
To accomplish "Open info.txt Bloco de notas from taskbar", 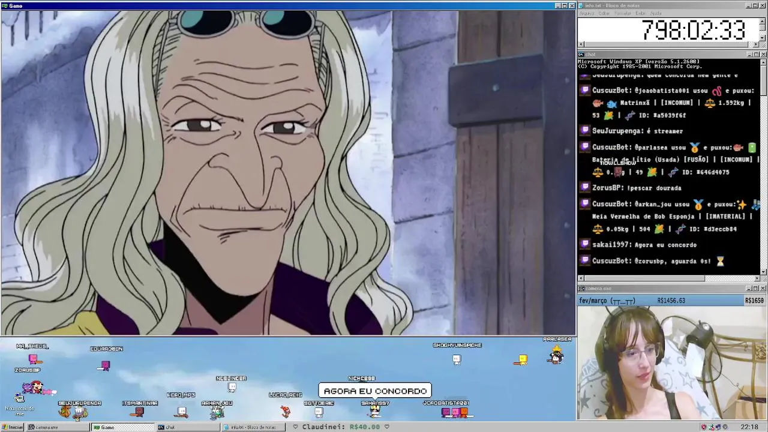I will pos(254,427).
